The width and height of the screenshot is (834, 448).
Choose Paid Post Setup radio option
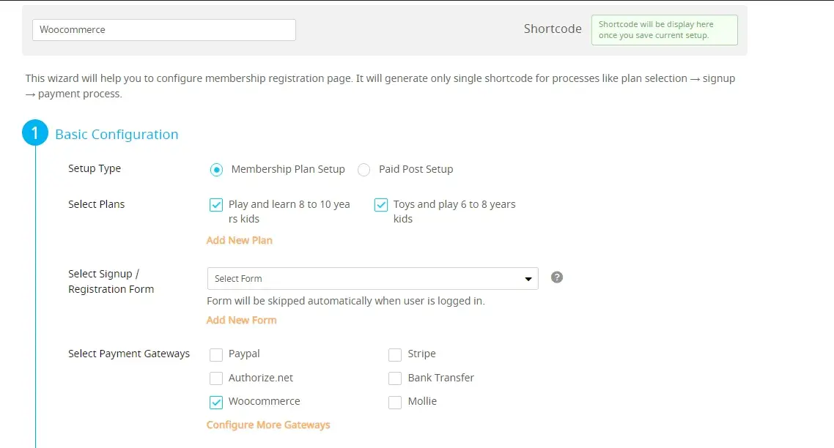(364, 170)
